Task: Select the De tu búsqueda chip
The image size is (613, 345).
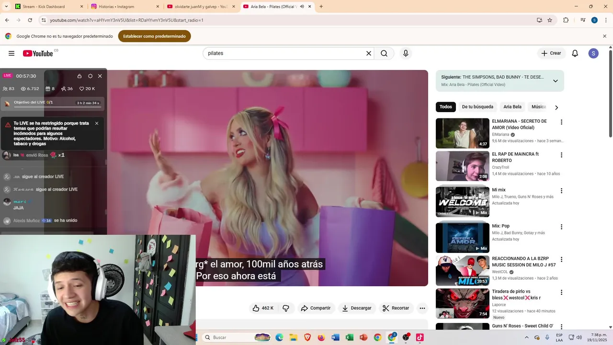Action: [x=477, y=107]
